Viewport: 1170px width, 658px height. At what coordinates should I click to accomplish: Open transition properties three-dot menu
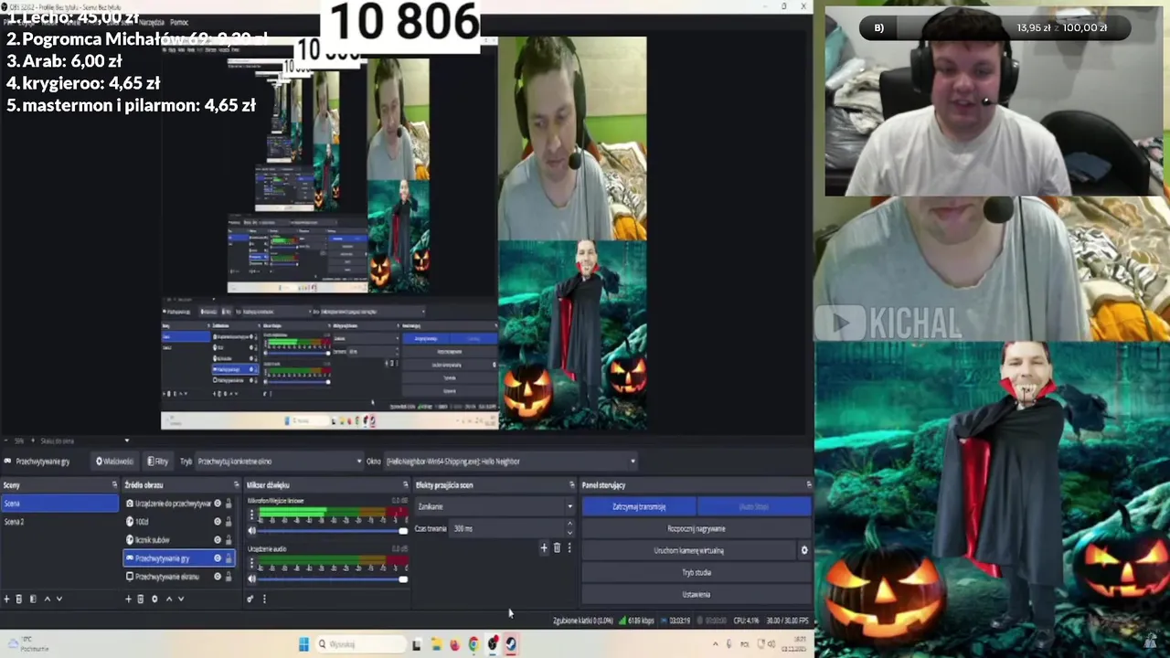[569, 547]
